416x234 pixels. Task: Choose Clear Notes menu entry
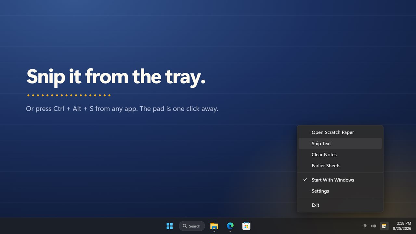[340, 154]
